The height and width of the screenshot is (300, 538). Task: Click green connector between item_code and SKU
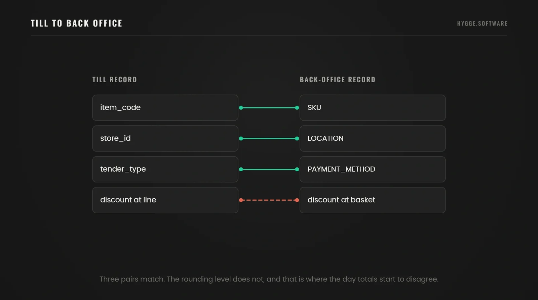click(269, 108)
